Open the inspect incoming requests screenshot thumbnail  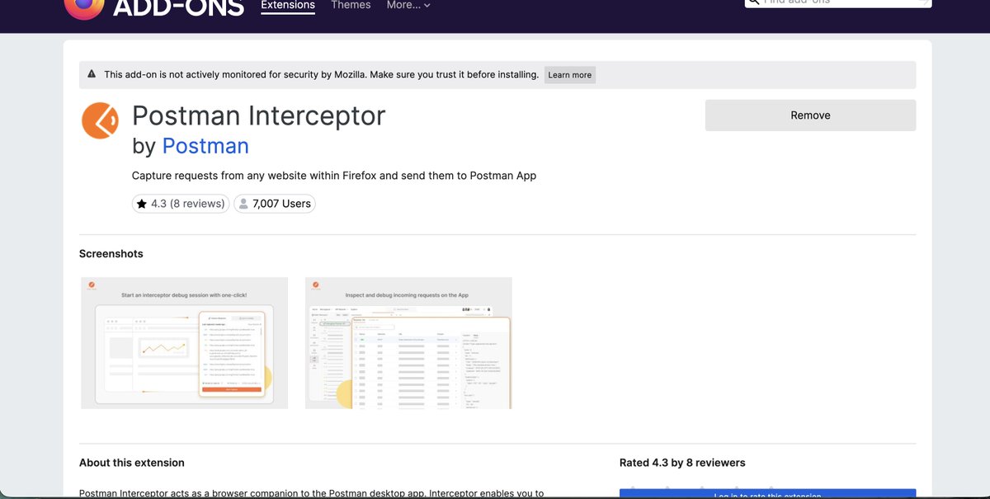click(x=408, y=343)
